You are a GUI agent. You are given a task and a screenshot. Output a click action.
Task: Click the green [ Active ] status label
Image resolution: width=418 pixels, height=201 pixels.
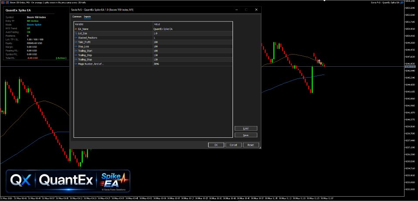[61, 58]
